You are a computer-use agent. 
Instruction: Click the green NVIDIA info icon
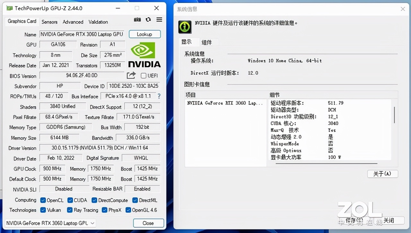[185, 27]
